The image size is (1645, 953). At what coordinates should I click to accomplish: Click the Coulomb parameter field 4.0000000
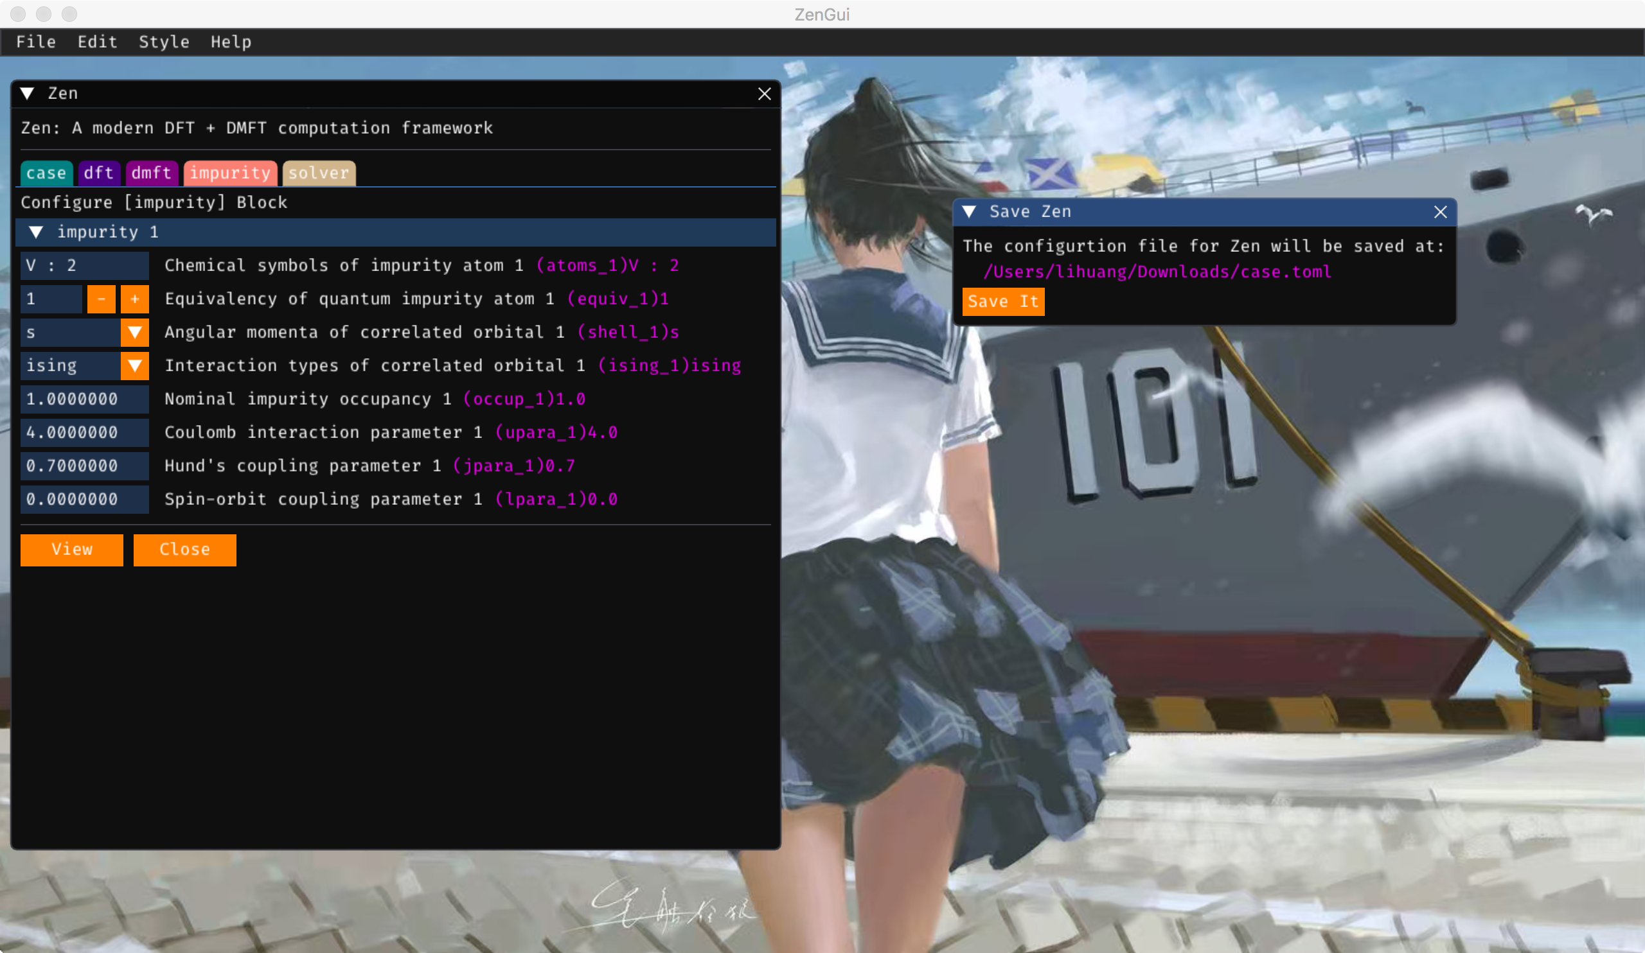85,432
